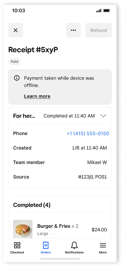Viewport: 123px width, 267px height.
Task: Select the 'Large' item variation text
Action: point(43,234)
